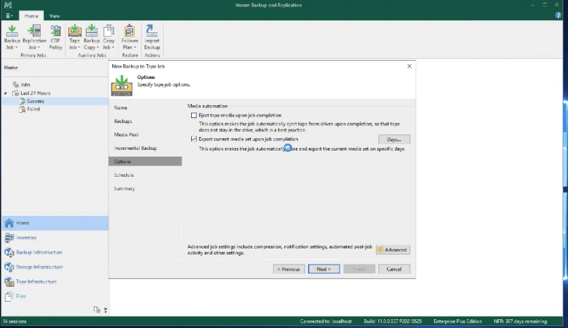This screenshot has height=328, width=568.
Task: Uncheck Export current media set option
Action: click(x=194, y=139)
